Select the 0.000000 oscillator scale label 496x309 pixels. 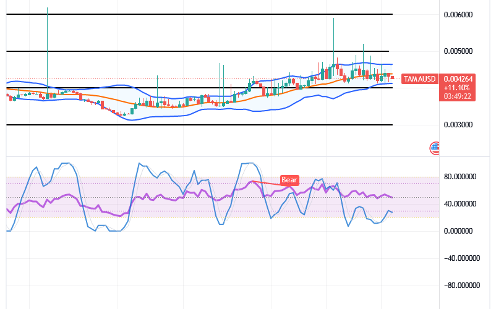(458, 231)
